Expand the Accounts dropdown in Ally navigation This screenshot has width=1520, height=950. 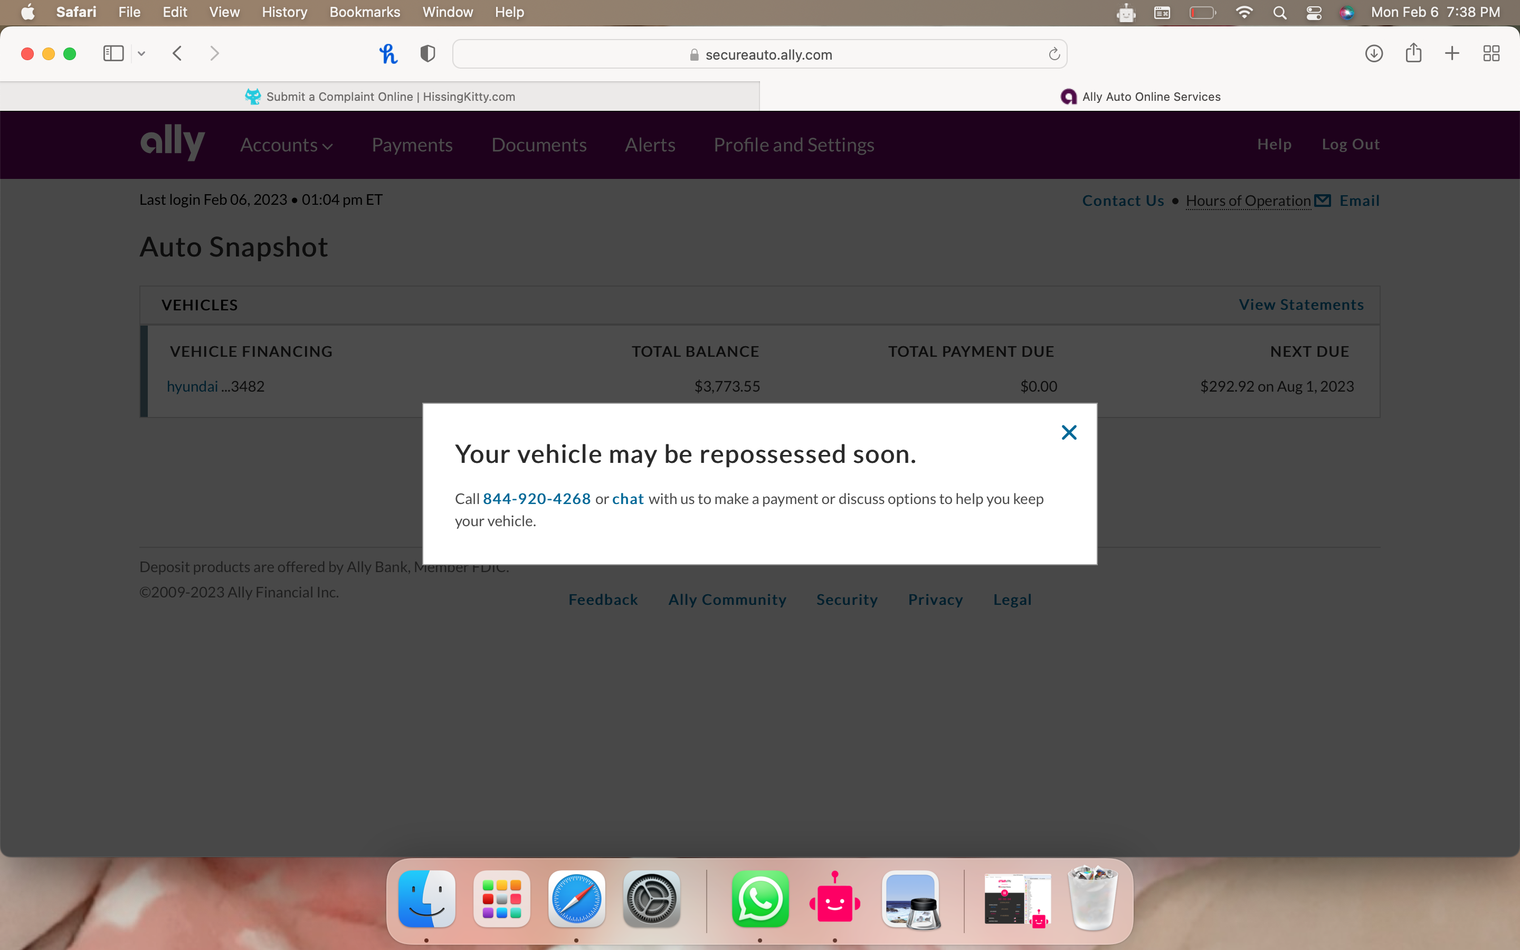[x=287, y=145]
